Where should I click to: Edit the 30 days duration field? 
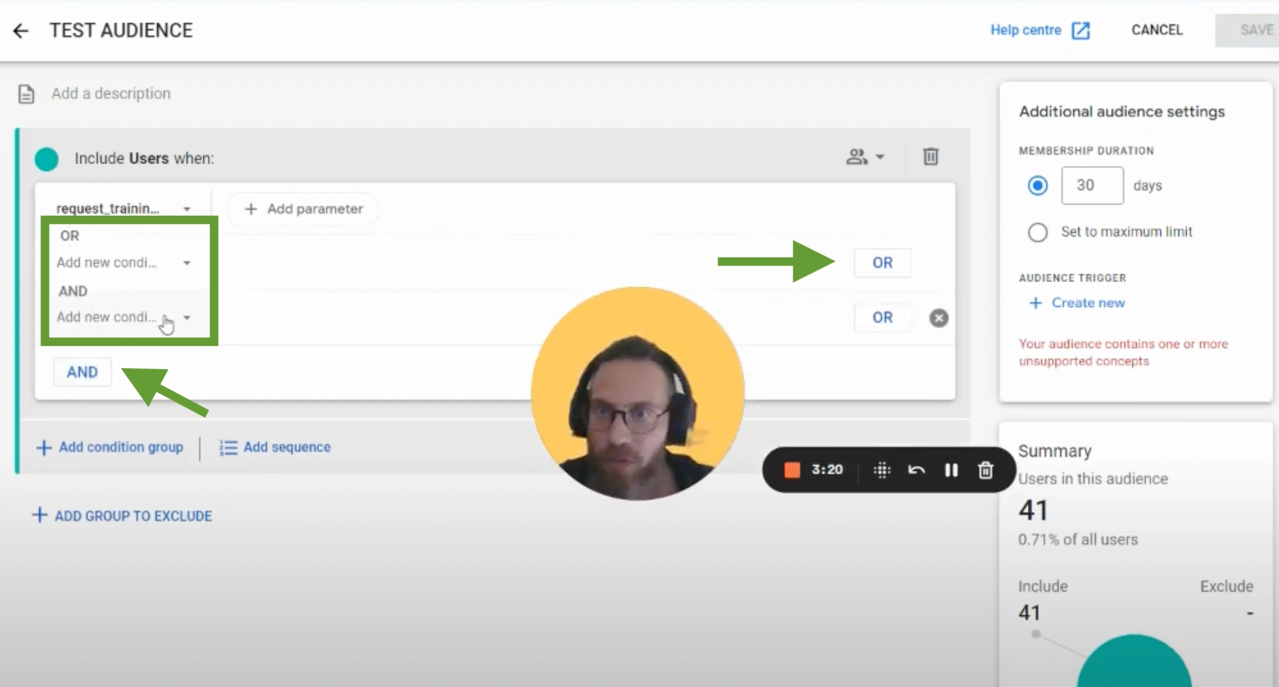(x=1092, y=186)
